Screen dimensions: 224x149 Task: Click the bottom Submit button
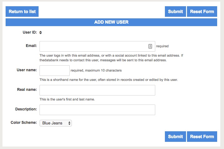175,137
